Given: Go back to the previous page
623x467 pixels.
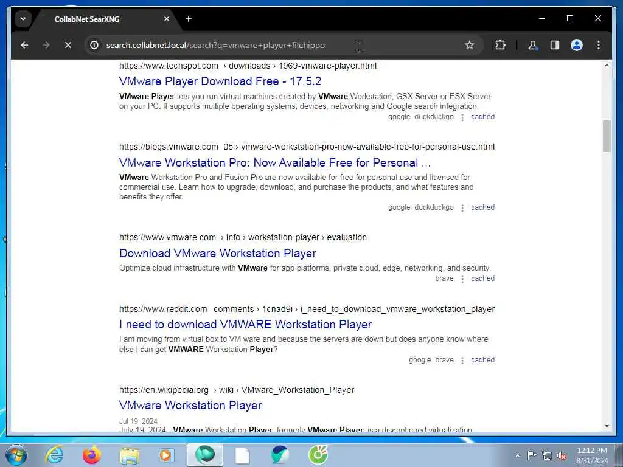Looking at the screenshot, I should point(24,45).
